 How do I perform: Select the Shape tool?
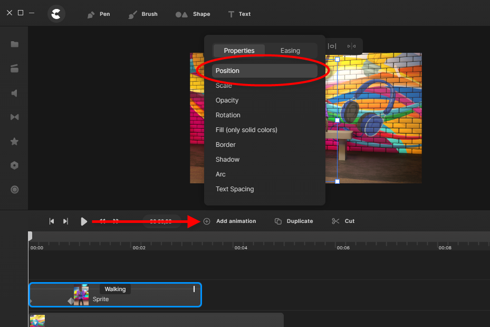click(193, 14)
